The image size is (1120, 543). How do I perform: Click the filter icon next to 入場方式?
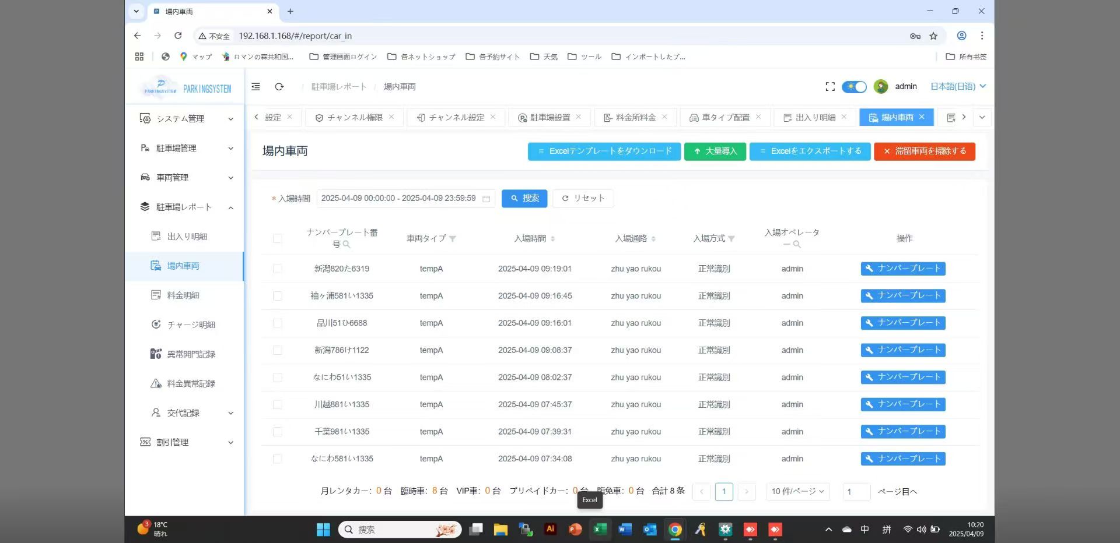pos(731,239)
